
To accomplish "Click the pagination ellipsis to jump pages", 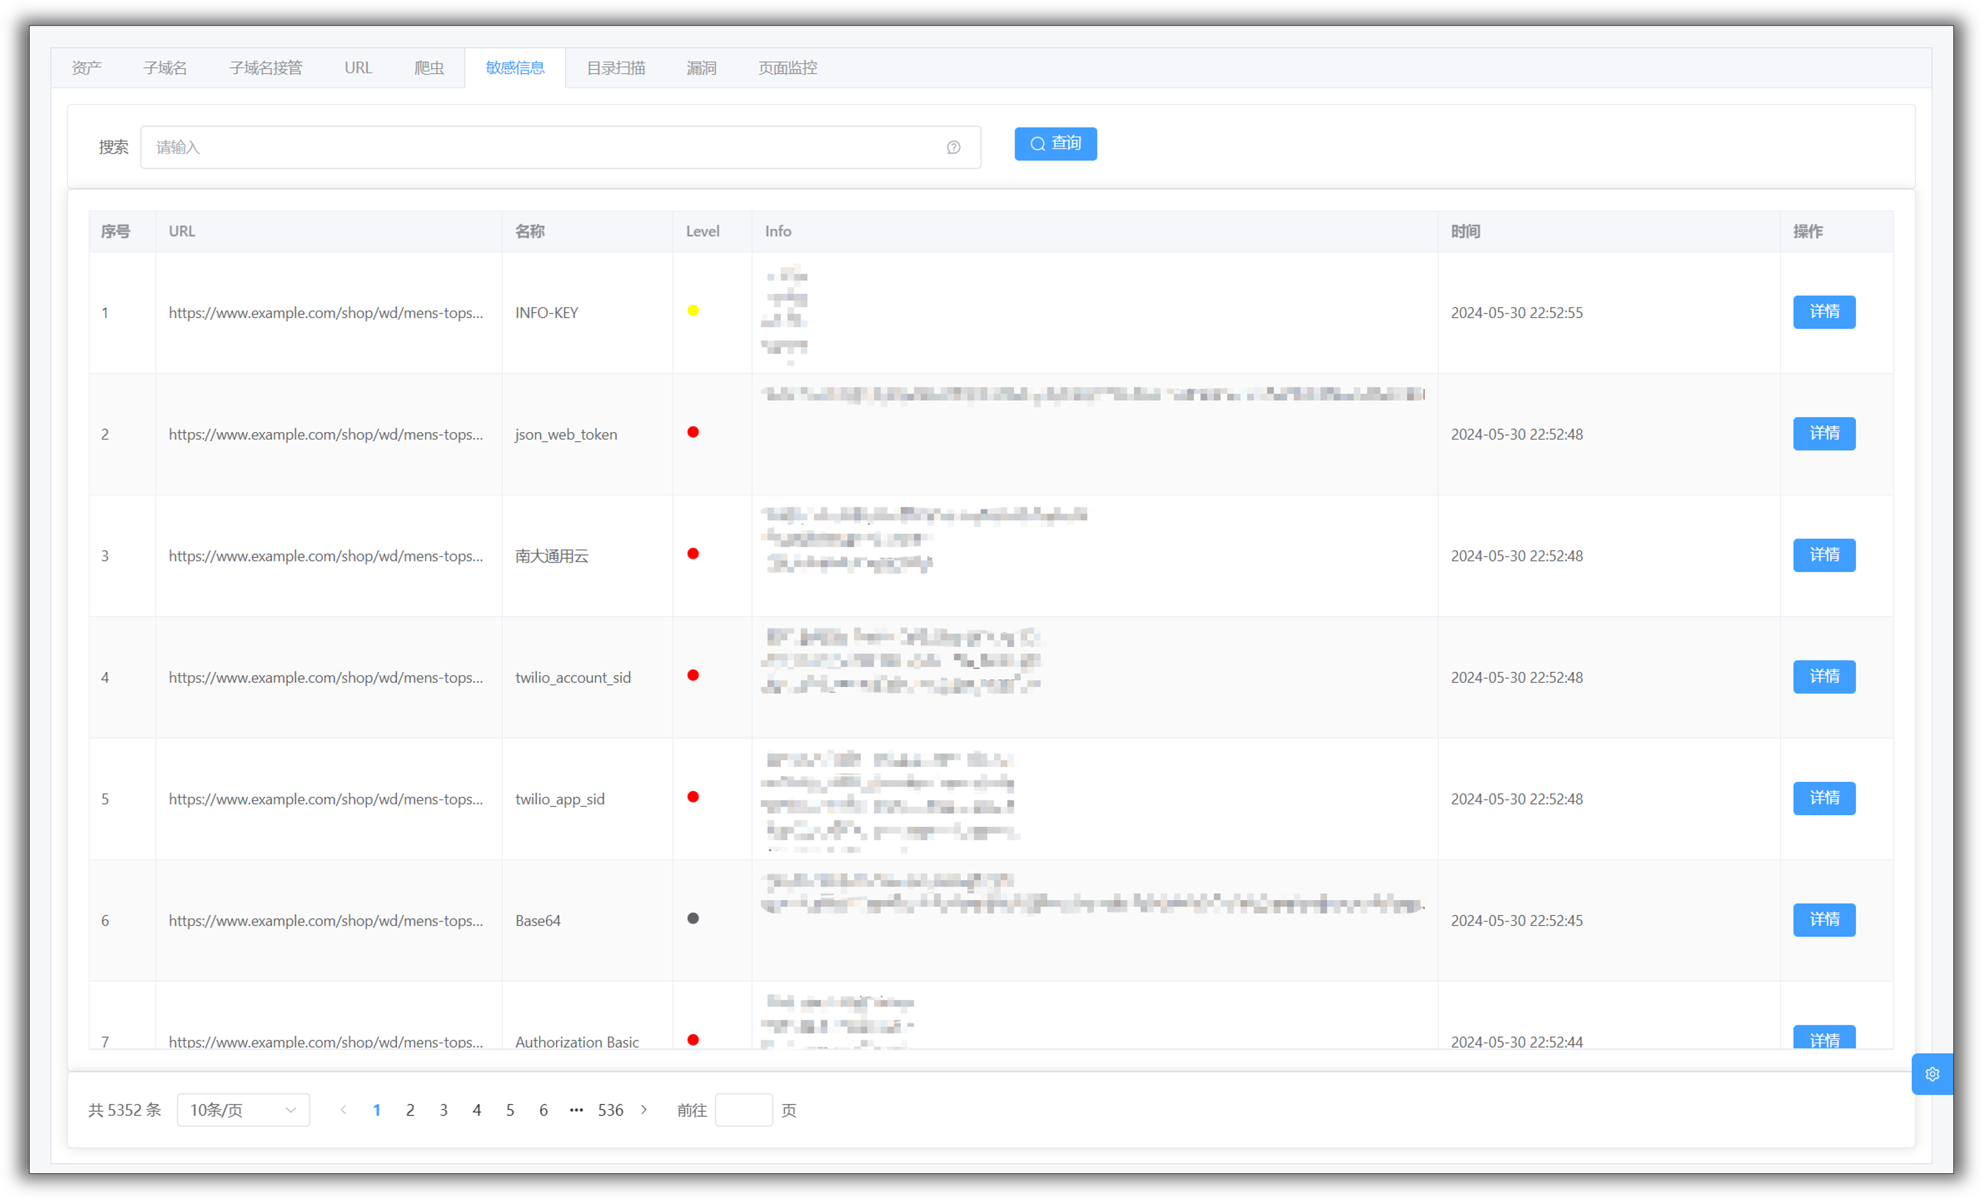I will point(576,1110).
